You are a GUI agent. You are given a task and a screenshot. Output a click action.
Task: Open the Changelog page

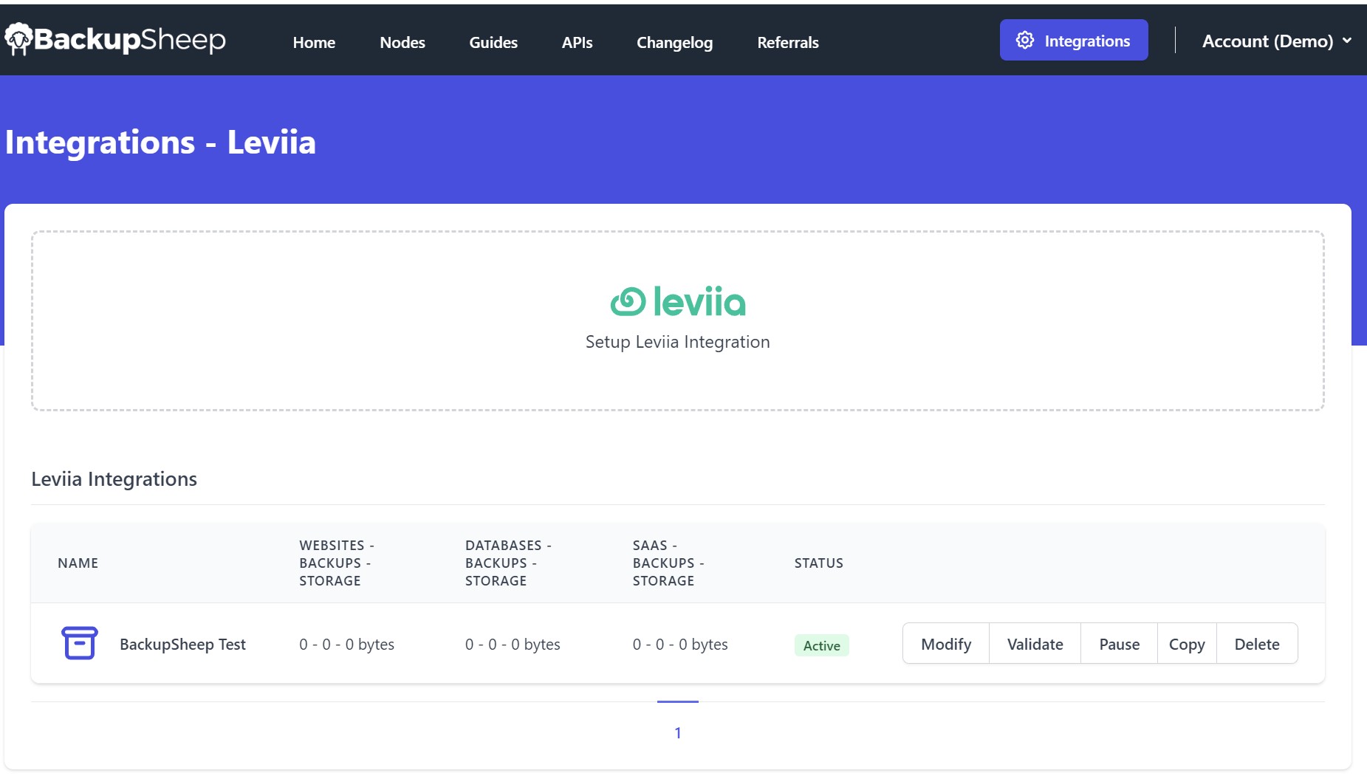[674, 42]
